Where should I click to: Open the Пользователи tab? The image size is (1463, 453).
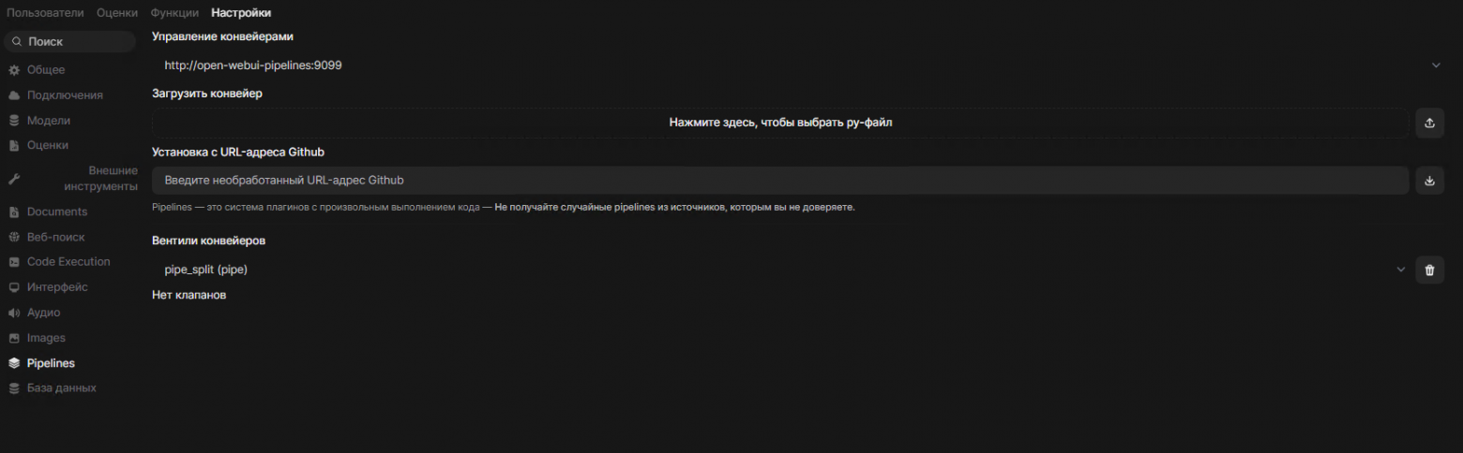click(45, 13)
